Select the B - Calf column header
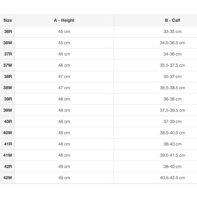Viewport: 197px width, 197px height. pos(173,20)
